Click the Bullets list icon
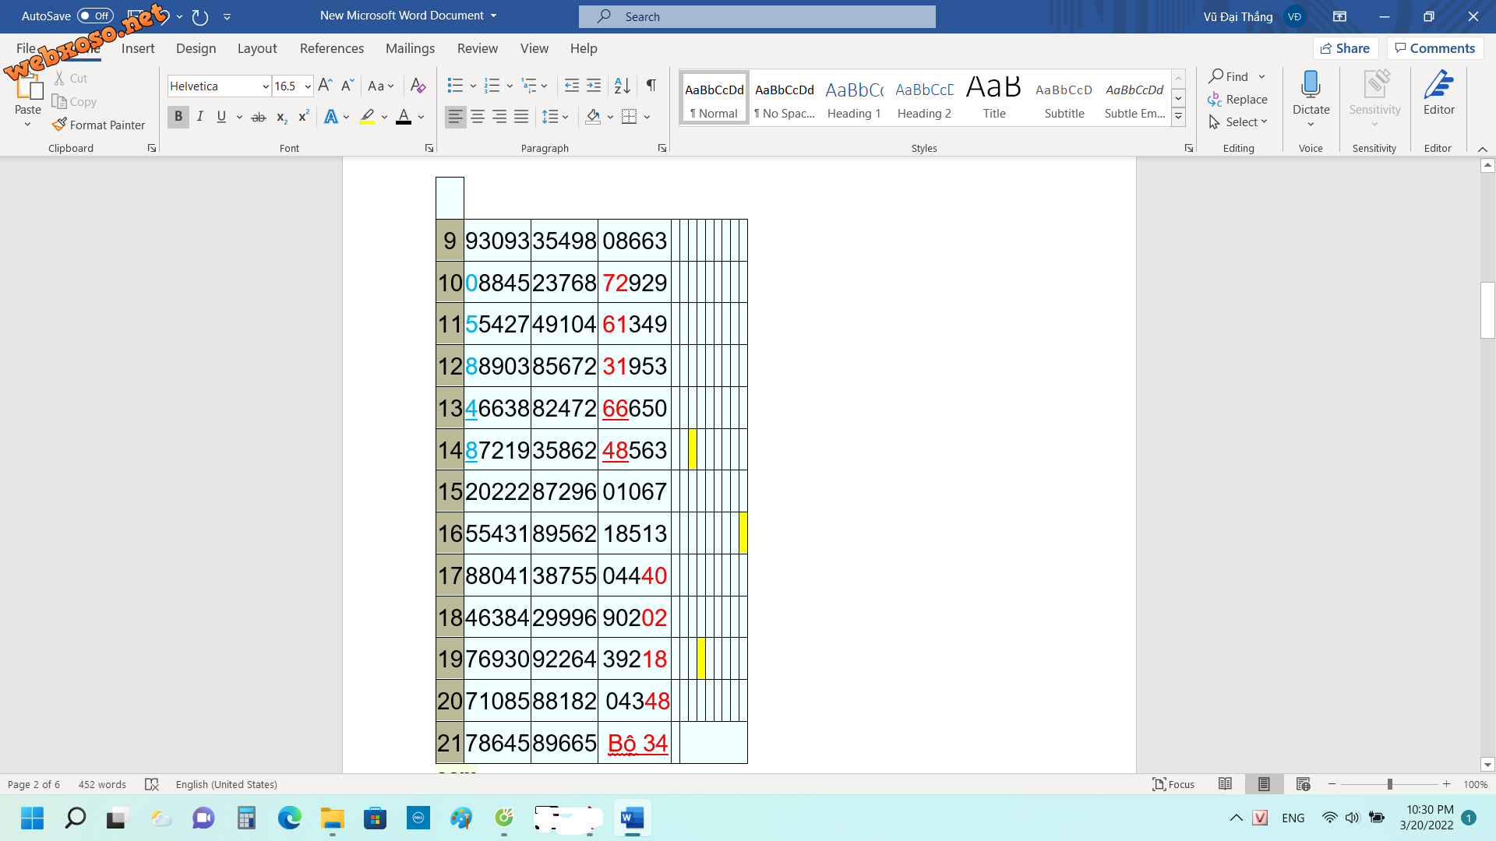1496x841 pixels. point(455,86)
